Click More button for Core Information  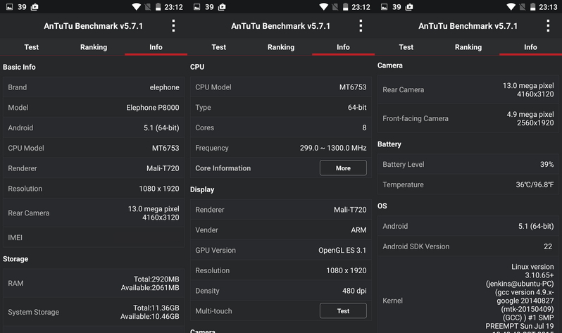click(343, 168)
